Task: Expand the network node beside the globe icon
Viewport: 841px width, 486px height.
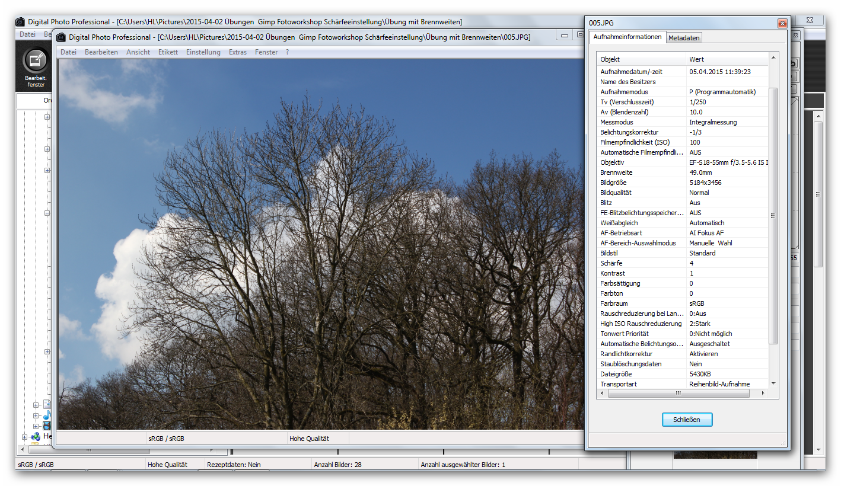Action: pyautogui.click(x=25, y=437)
